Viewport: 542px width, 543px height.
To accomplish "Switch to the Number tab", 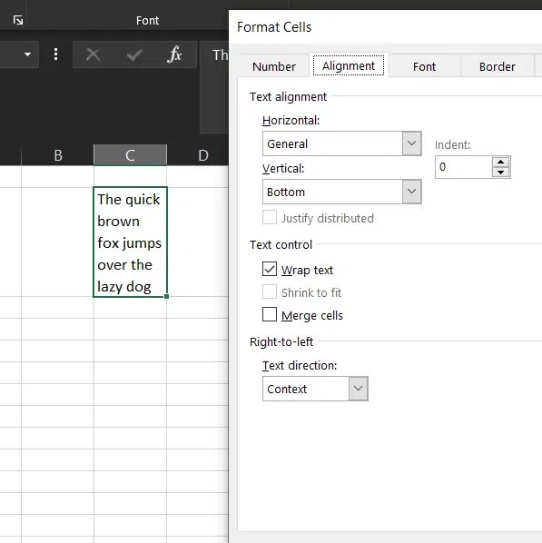I will [273, 66].
